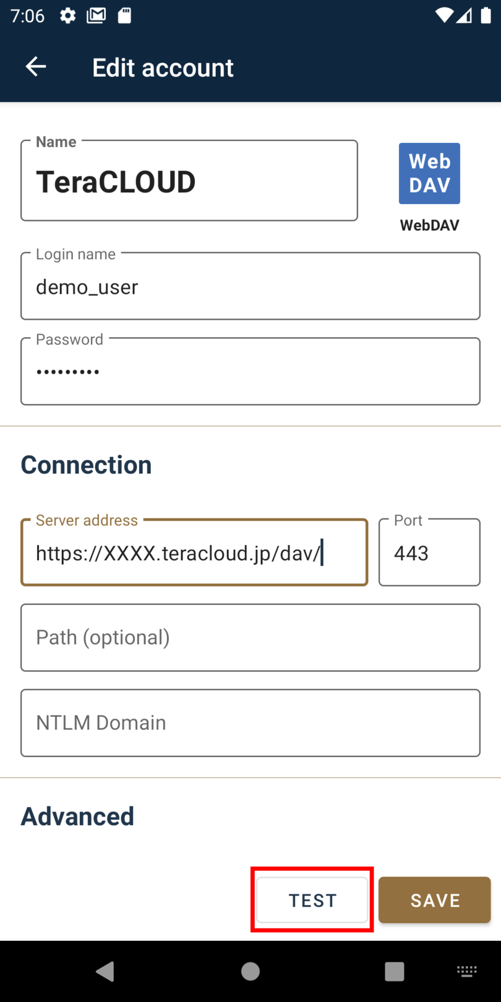Tap the battery status icon

coord(486,15)
